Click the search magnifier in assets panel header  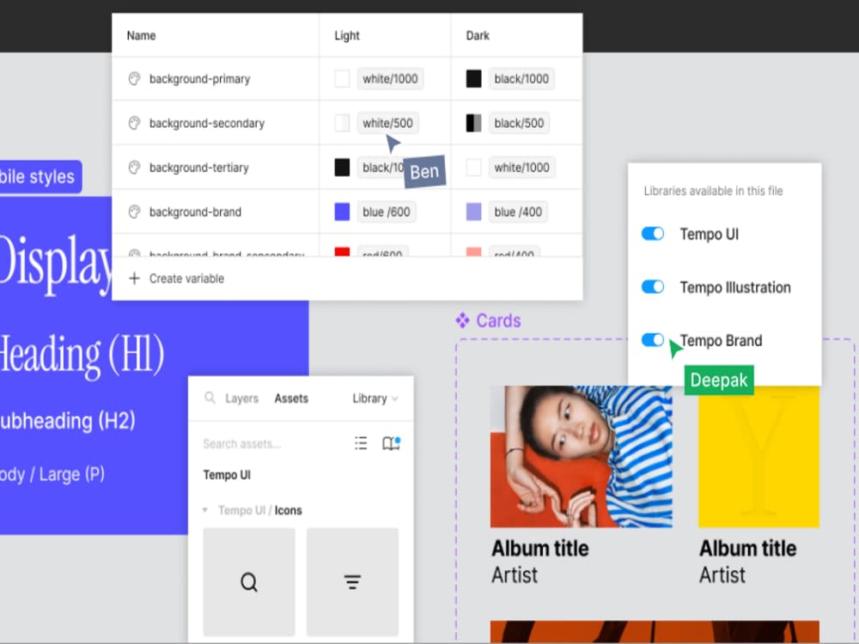pyautogui.click(x=210, y=398)
